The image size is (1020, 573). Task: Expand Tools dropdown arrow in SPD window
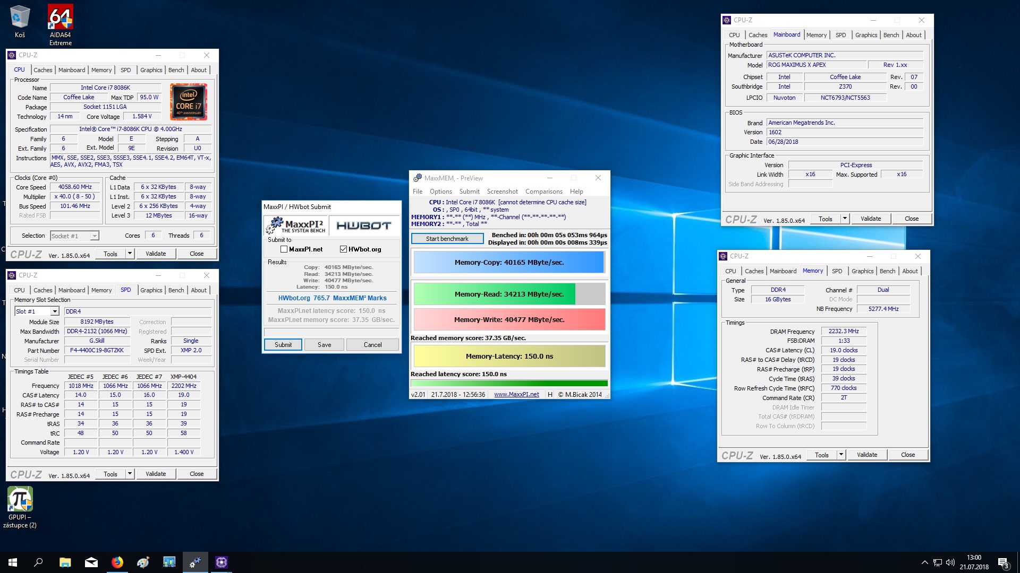130,474
